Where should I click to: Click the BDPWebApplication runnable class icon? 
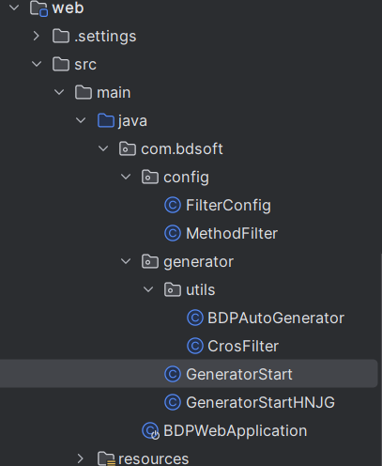(150, 431)
